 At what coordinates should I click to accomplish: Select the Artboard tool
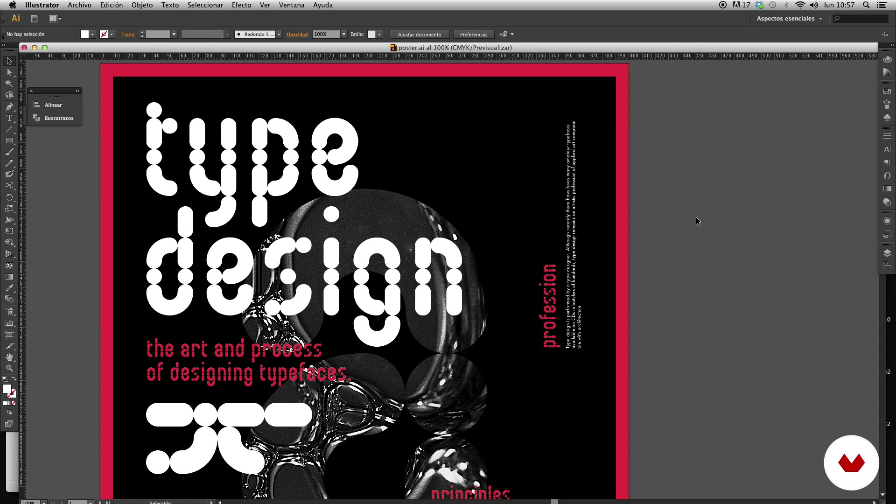click(9, 335)
